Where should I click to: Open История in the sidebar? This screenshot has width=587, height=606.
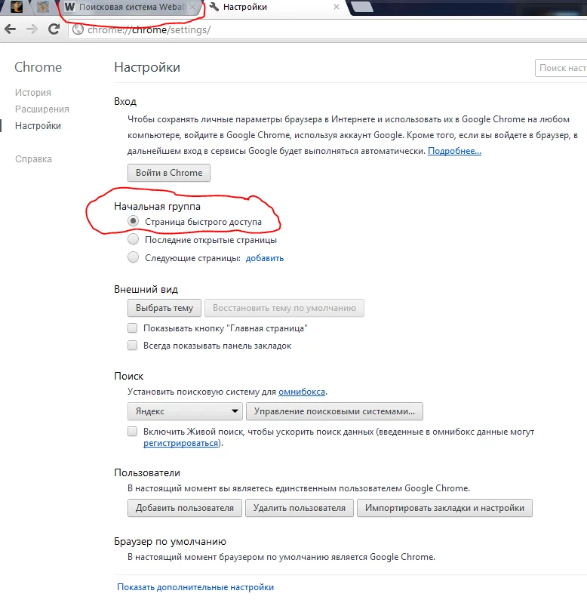click(33, 92)
